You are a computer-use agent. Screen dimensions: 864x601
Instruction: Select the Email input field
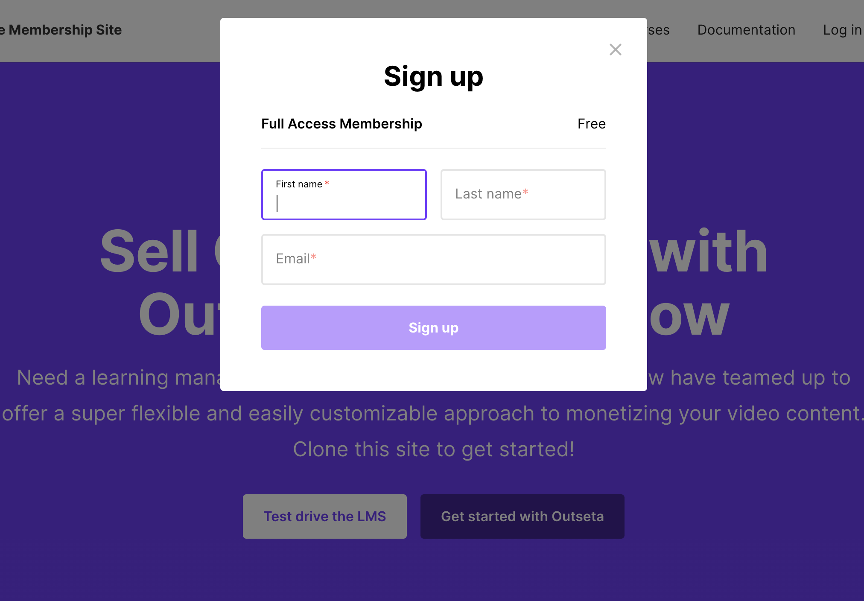[x=433, y=260]
